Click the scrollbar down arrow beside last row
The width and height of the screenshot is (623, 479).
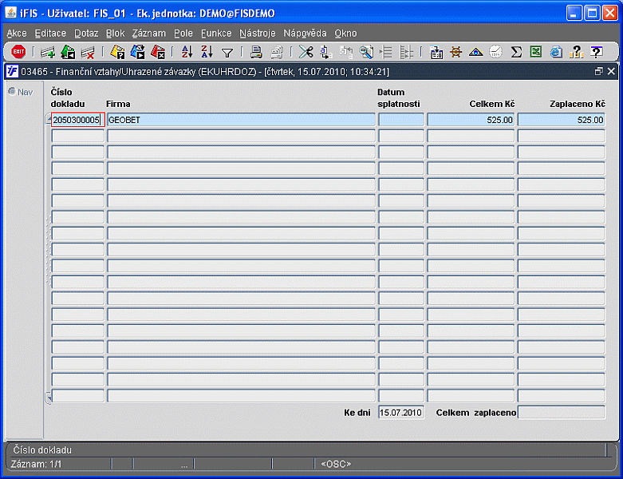pyautogui.click(x=49, y=397)
